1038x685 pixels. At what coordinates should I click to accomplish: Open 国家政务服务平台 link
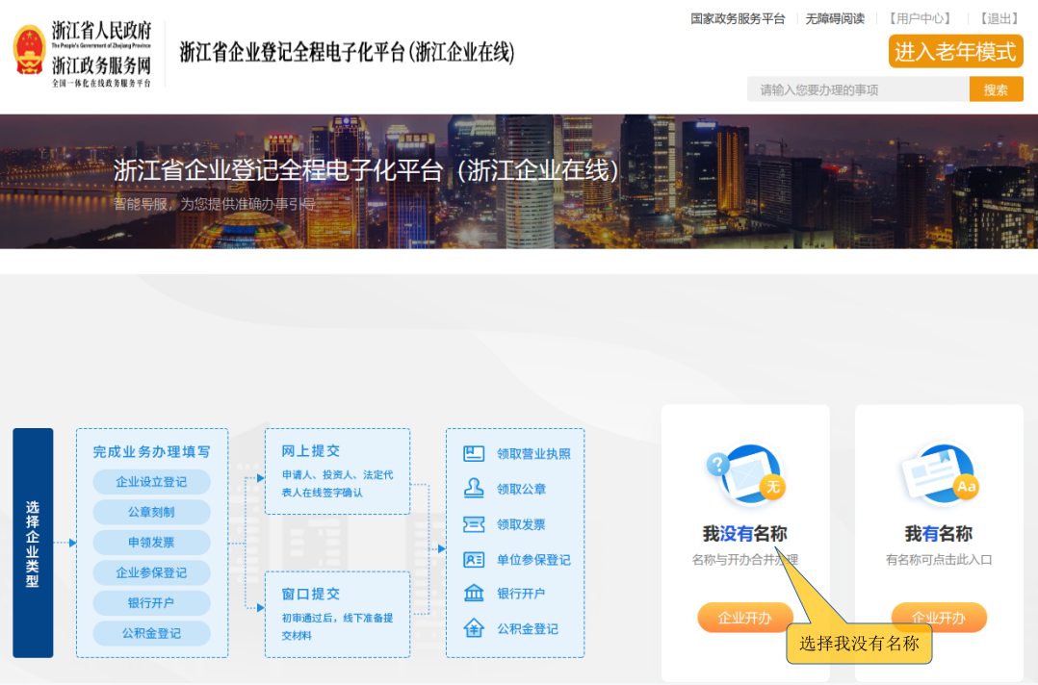(x=738, y=18)
